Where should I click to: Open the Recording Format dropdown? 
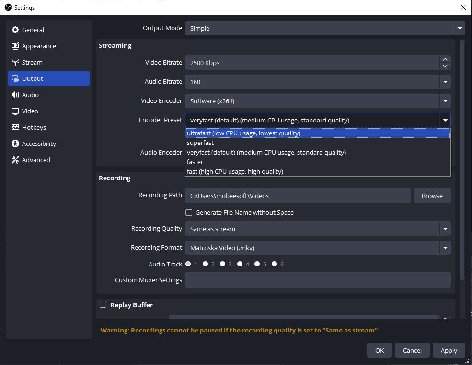(445, 248)
